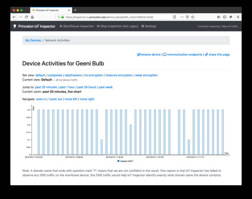The height and width of the screenshot is (199, 252).
Task: Open the Firefox hamburger menu
Action: [x=238, y=17]
